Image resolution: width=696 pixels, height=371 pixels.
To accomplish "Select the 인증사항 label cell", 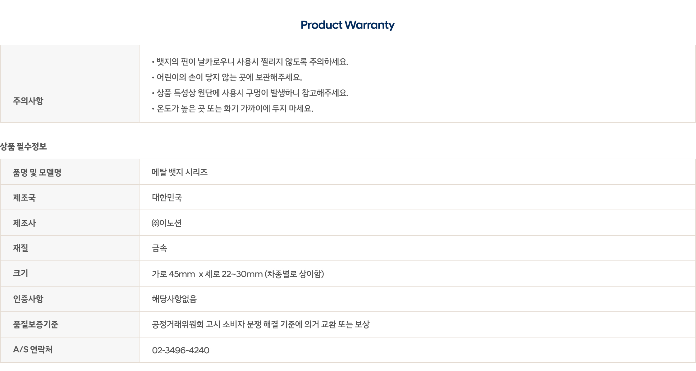I will pos(28,299).
